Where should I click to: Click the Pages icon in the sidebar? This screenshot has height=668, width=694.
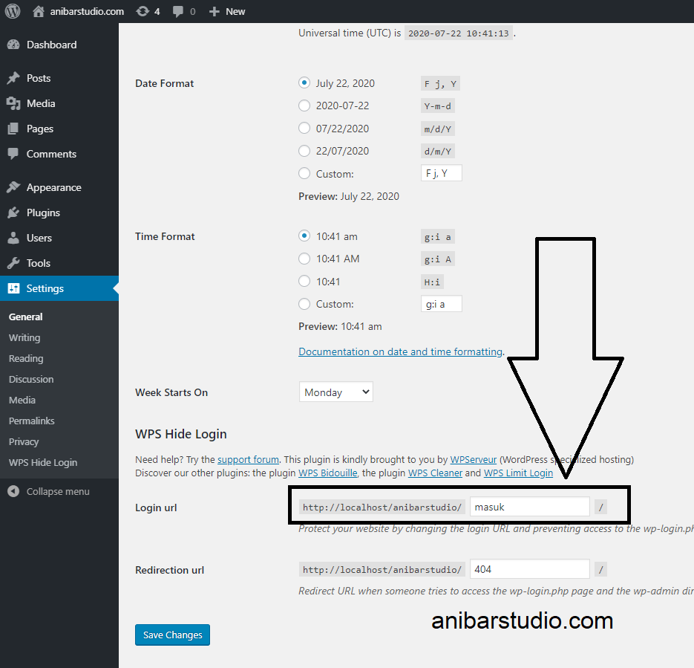point(13,129)
